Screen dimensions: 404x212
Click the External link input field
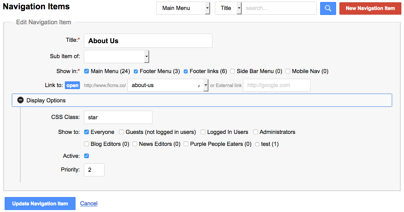pyautogui.click(x=277, y=85)
